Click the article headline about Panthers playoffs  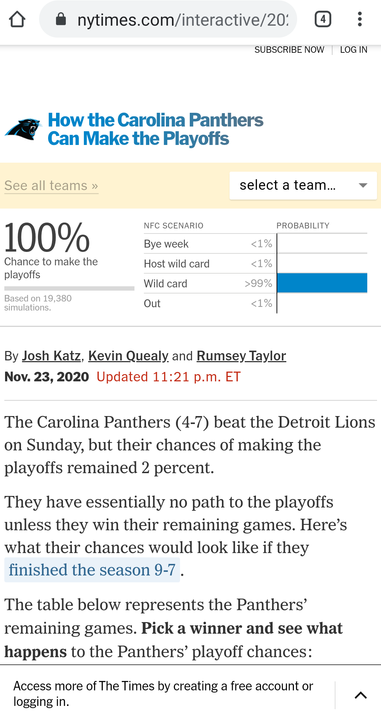(155, 129)
